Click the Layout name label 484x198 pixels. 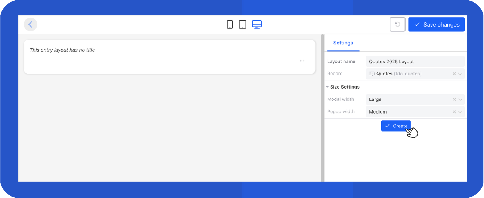coord(341,62)
